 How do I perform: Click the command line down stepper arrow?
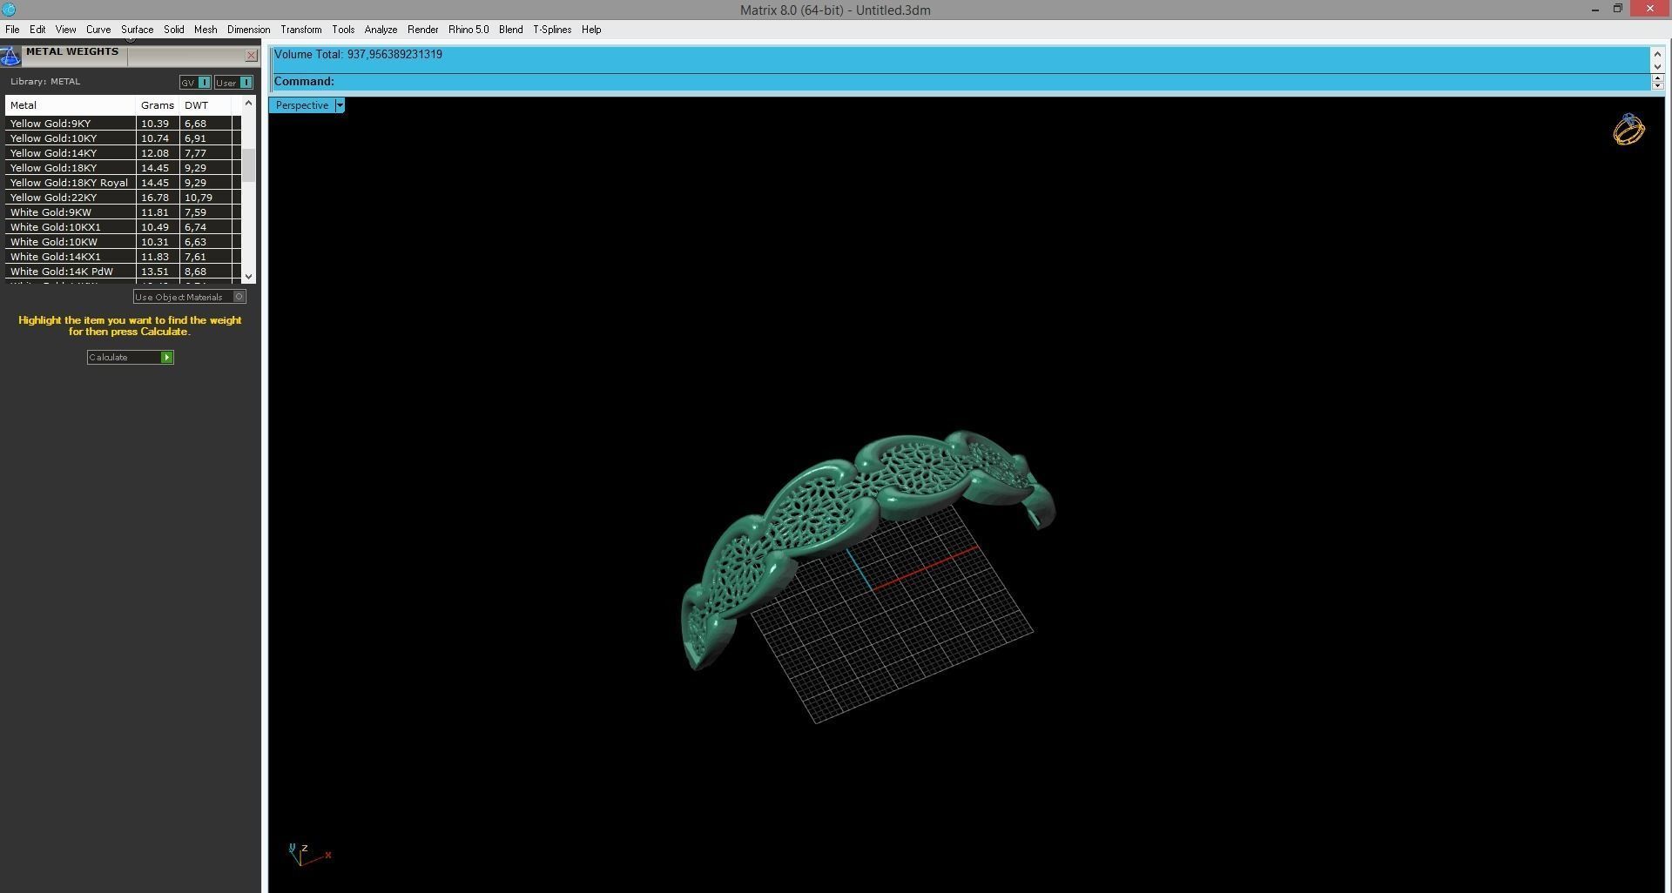[1658, 85]
